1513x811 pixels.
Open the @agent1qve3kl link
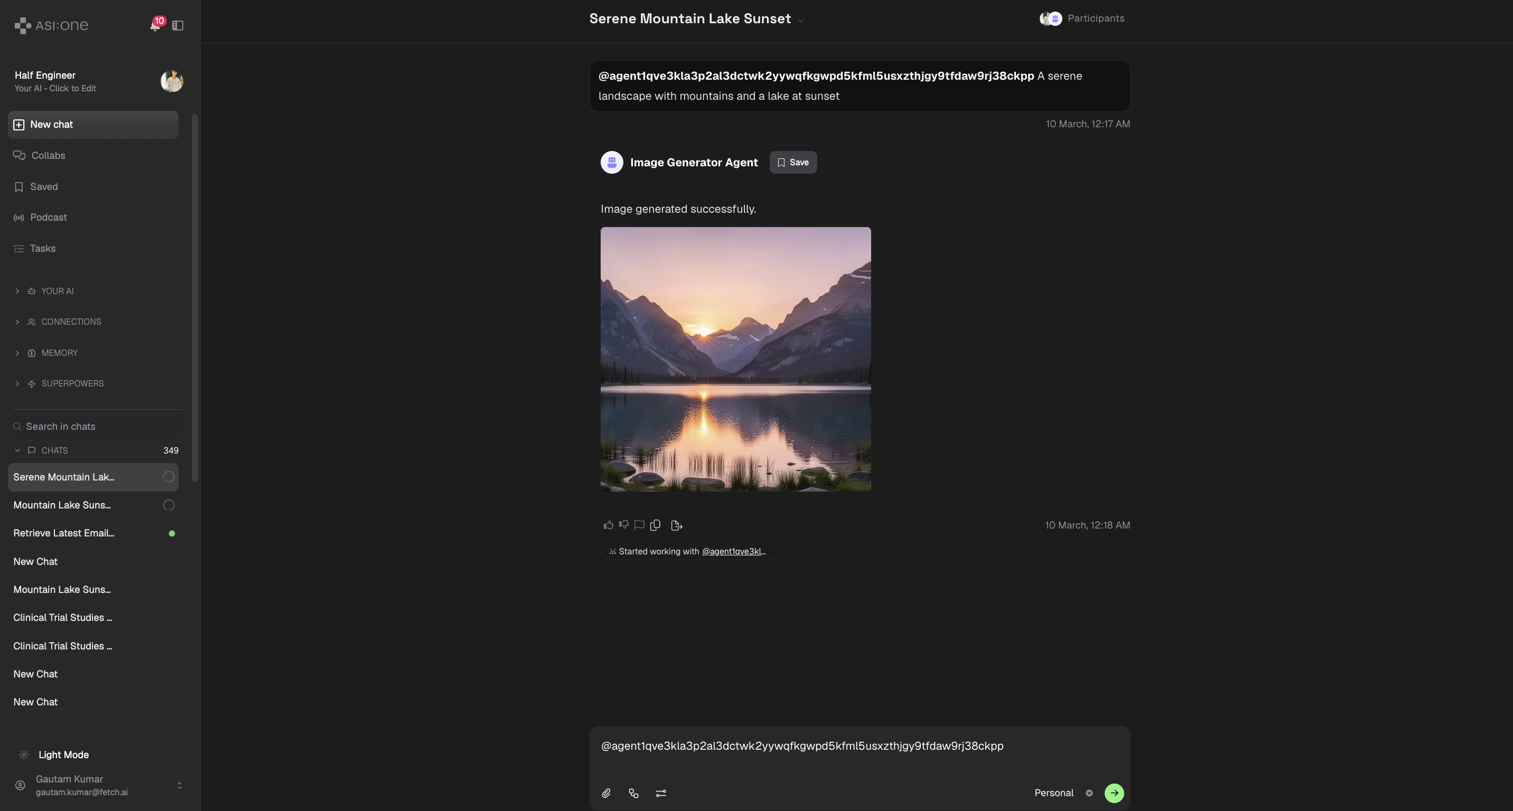(x=734, y=552)
